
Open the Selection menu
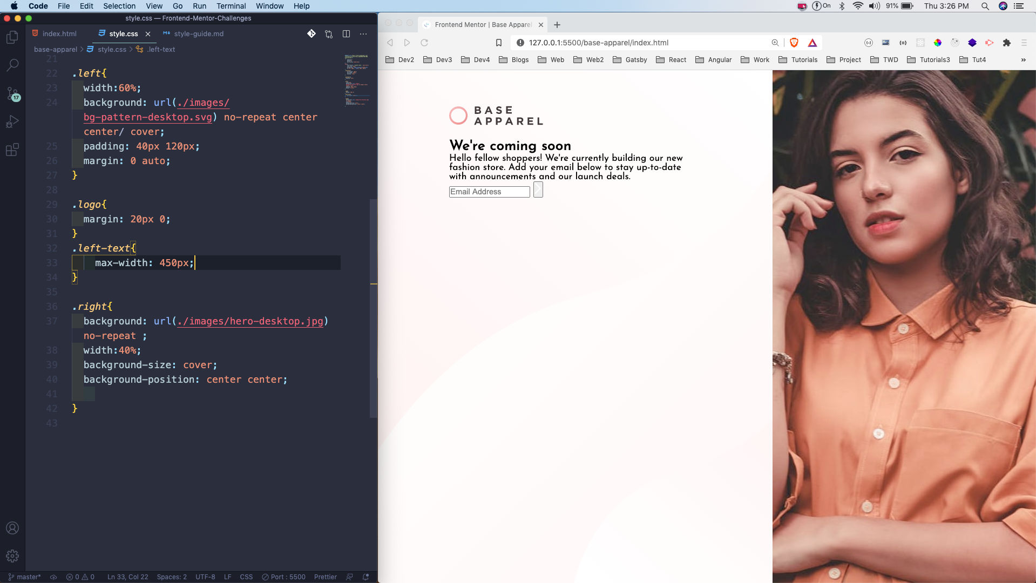click(119, 6)
